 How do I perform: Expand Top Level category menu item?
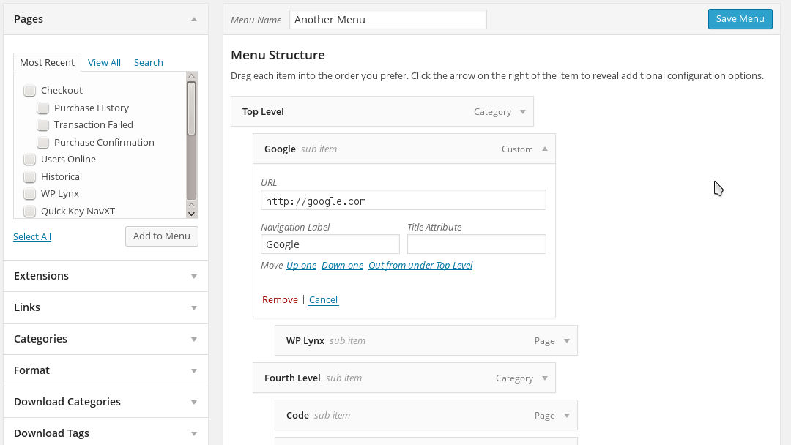[x=523, y=112]
